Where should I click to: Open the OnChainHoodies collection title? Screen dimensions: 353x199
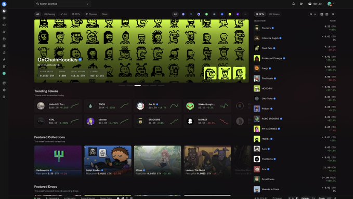[58, 60]
